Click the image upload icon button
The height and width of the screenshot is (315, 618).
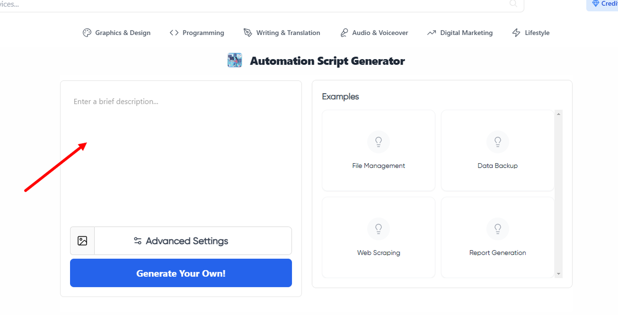coord(82,241)
